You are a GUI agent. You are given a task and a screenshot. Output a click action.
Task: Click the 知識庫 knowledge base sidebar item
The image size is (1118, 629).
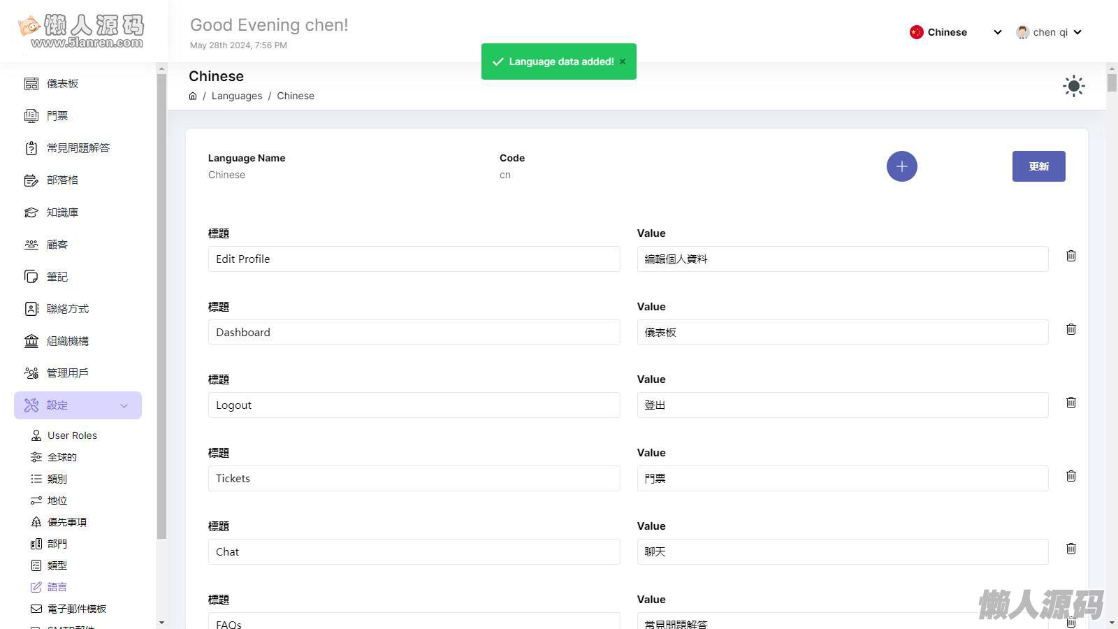point(62,212)
